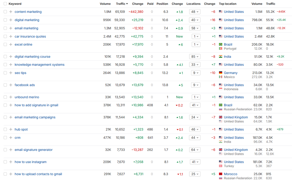Click the plus icon beside excel online
This screenshot has width=292, height=182.
click(11, 44)
